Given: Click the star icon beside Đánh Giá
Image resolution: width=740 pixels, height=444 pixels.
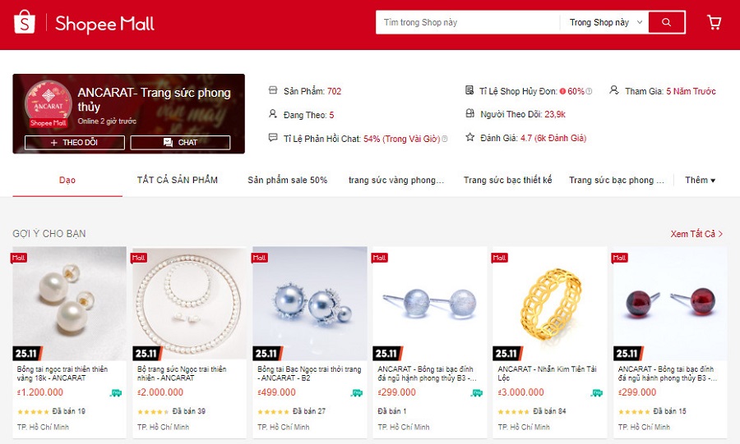Looking at the screenshot, I should pos(469,138).
